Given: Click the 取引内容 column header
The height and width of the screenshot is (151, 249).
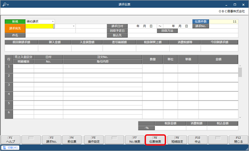Looking at the screenshot, I should [103, 62].
